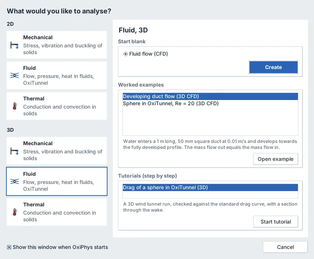Dismiss the dialog with Cancel
The height and width of the screenshot is (259, 314).
click(285, 247)
